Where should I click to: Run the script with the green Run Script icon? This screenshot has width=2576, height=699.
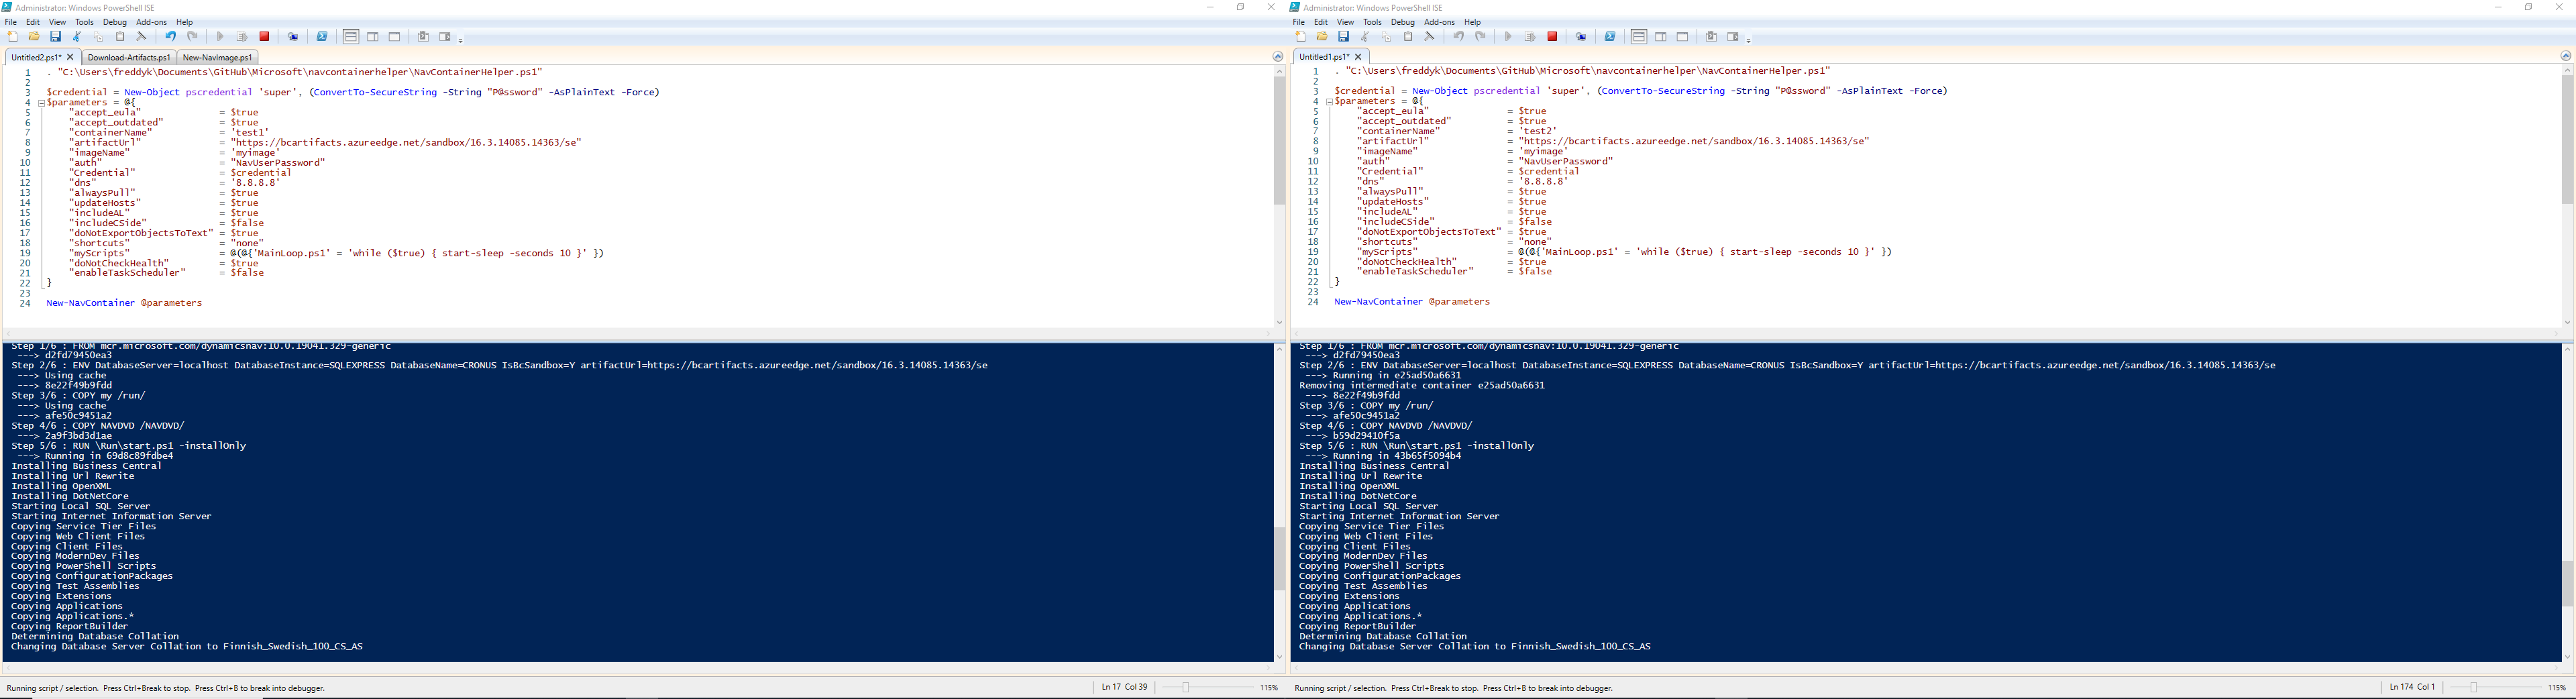(220, 36)
